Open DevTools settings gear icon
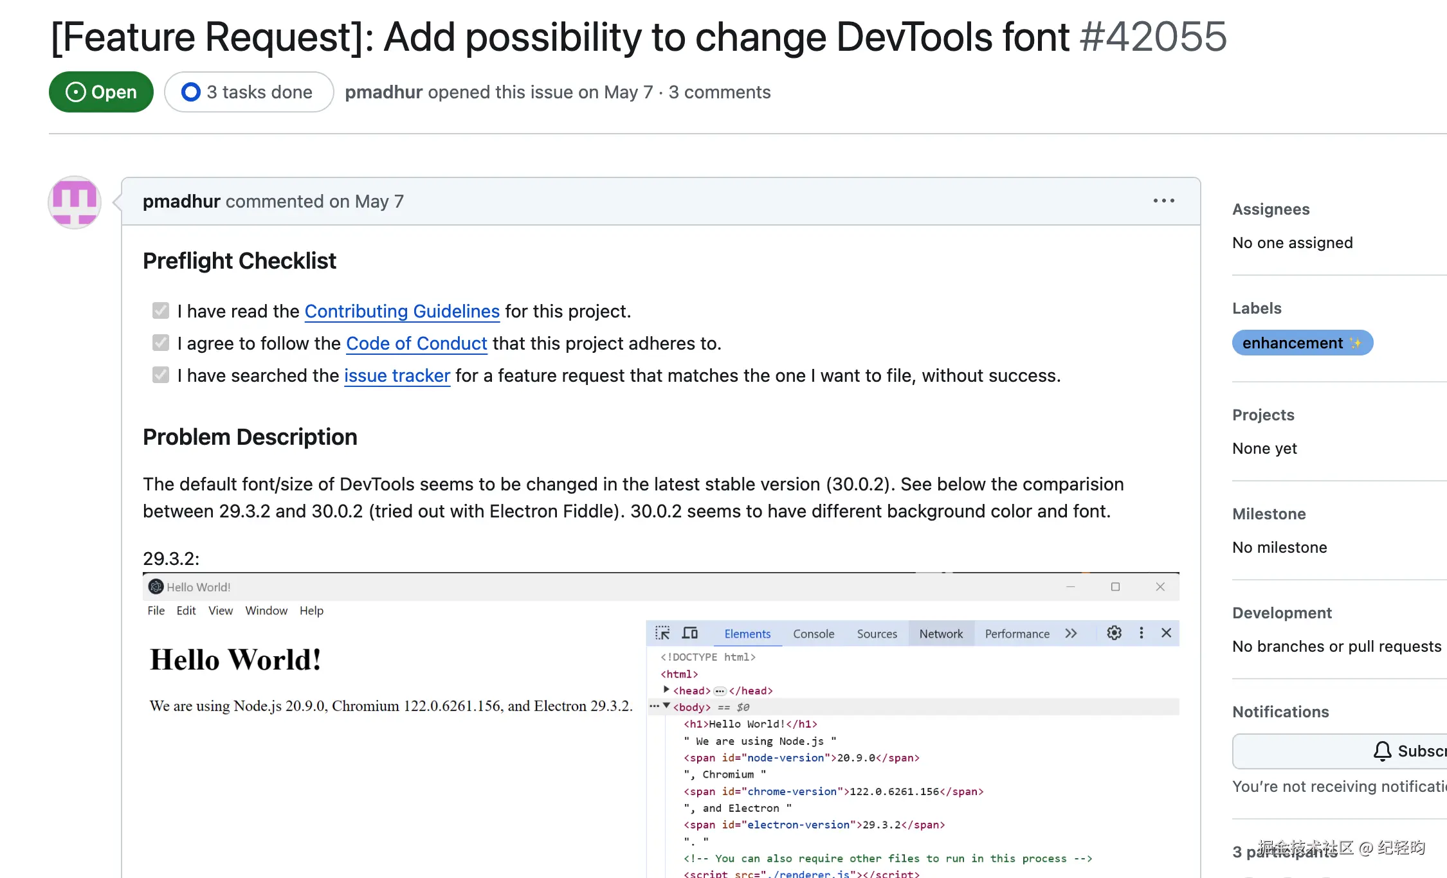 pos(1114,633)
